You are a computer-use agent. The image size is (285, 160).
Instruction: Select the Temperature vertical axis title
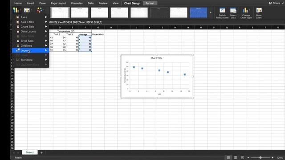tap(125, 76)
